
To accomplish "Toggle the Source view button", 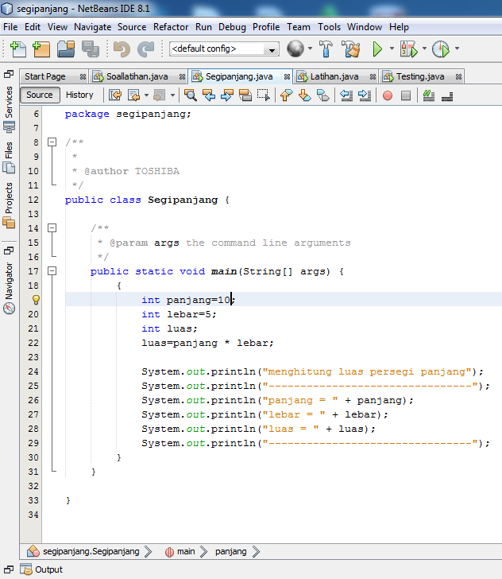I will pos(40,95).
